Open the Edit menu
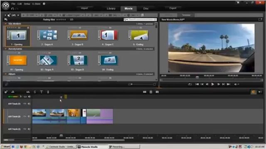 (20, 4)
